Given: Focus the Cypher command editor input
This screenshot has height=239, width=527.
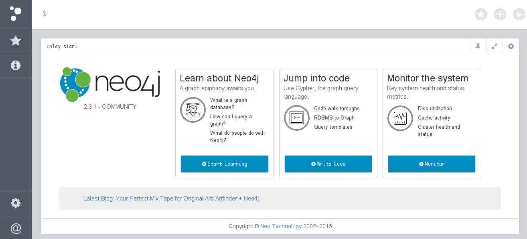Looking at the screenshot, I should [257, 14].
